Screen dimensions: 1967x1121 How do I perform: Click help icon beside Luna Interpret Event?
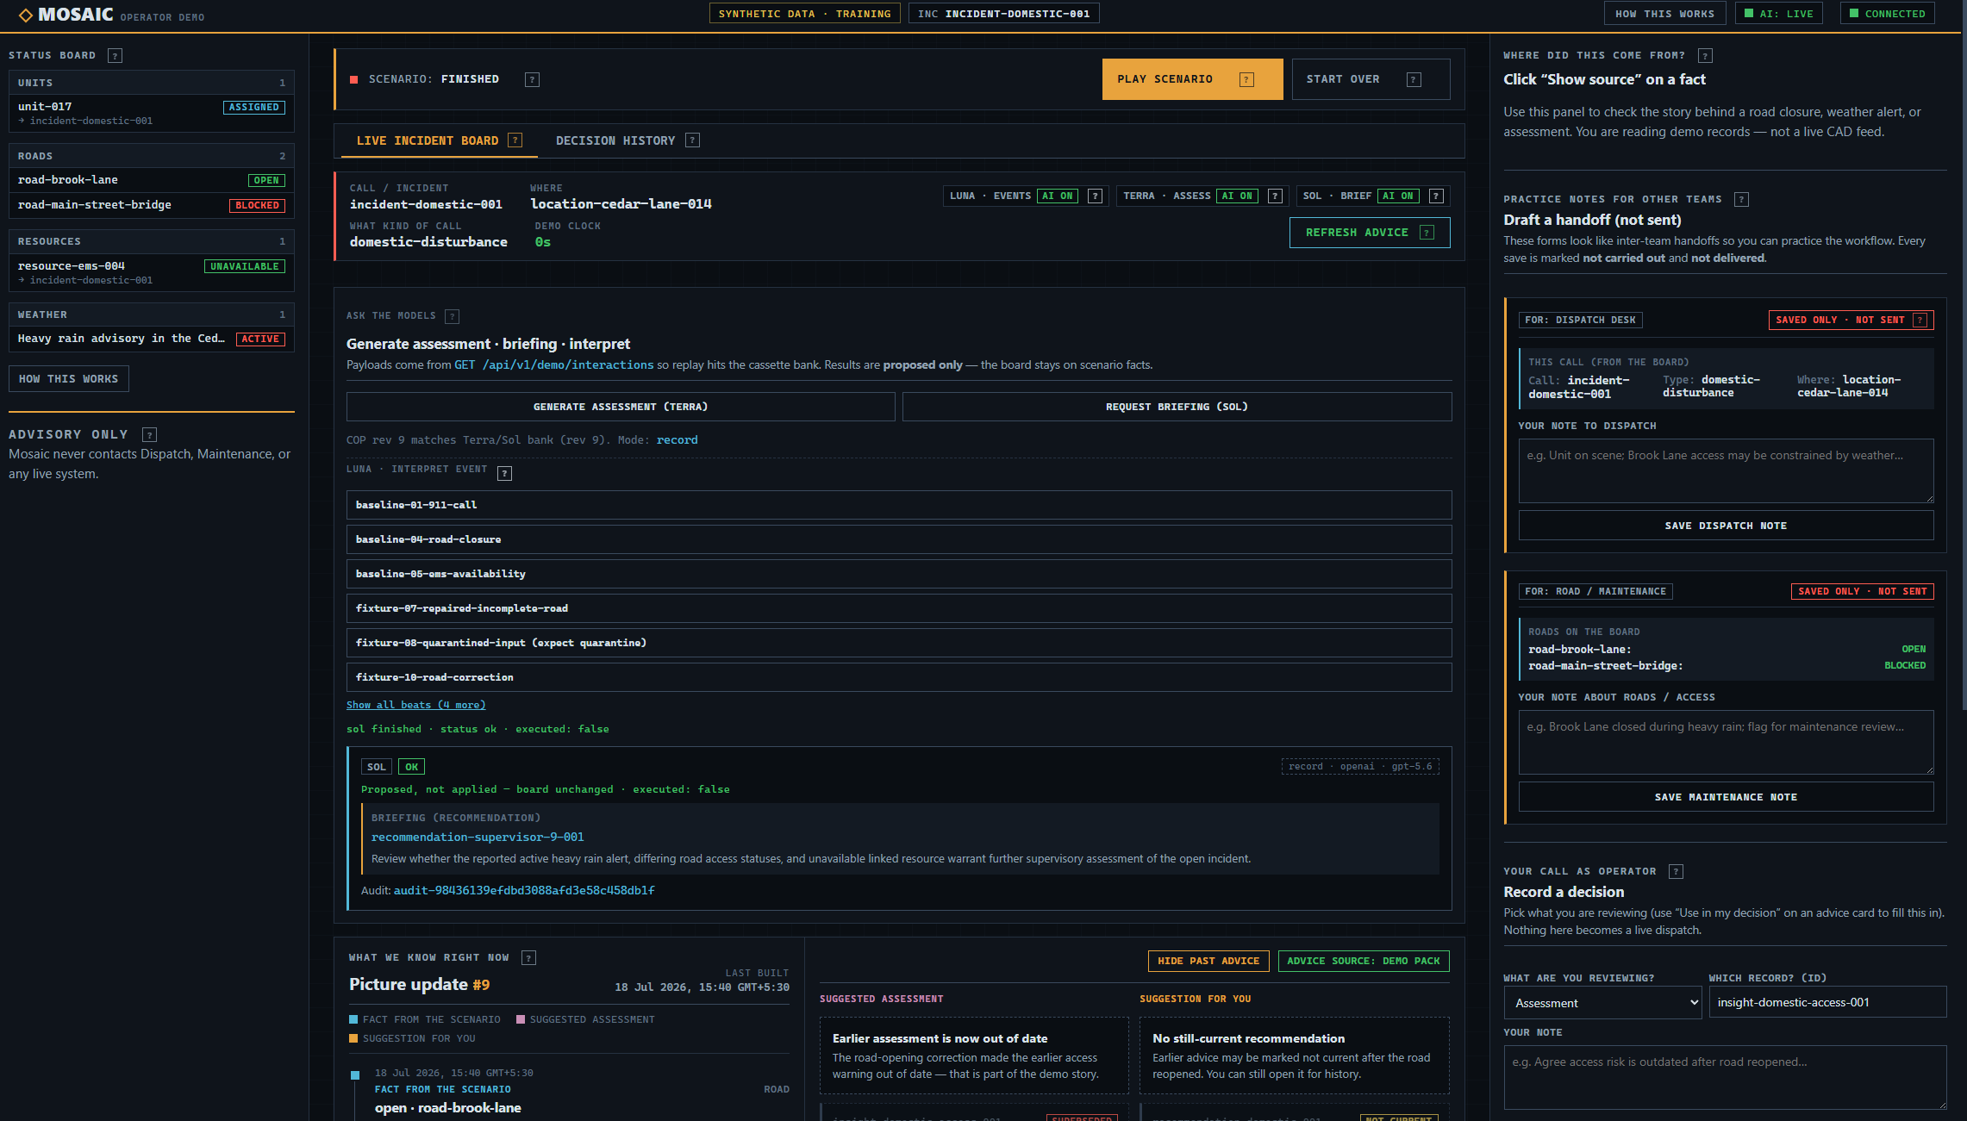pos(505,473)
